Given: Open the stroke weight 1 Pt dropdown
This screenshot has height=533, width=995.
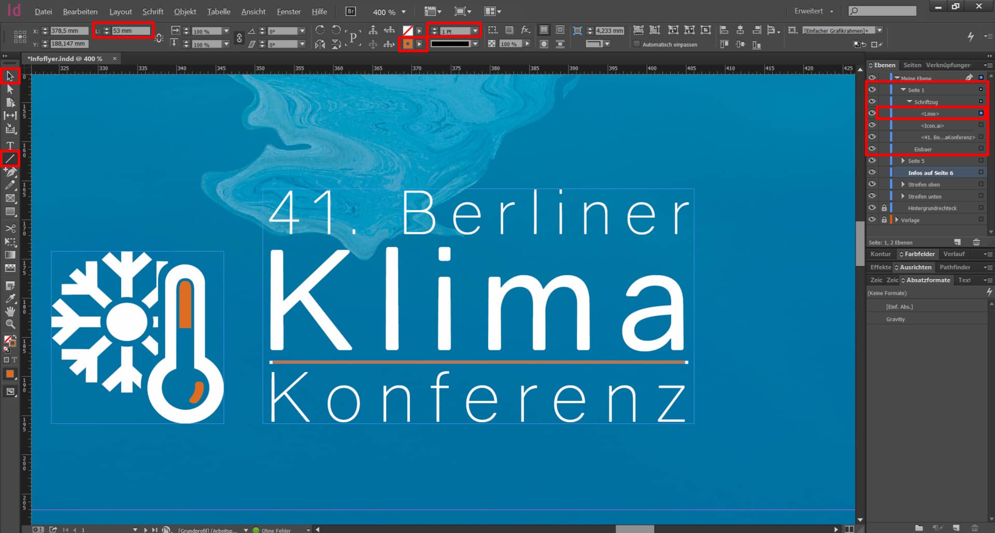Looking at the screenshot, I should point(475,31).
